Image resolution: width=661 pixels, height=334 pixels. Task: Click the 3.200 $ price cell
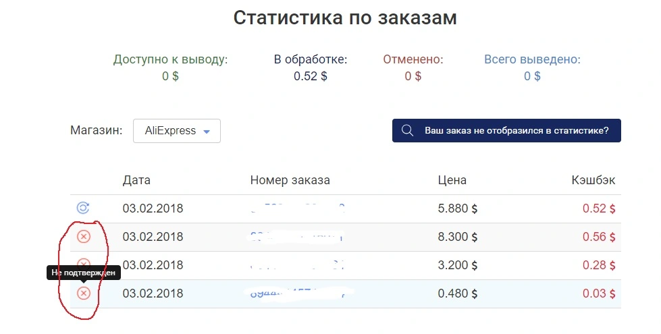pos(457,265)
